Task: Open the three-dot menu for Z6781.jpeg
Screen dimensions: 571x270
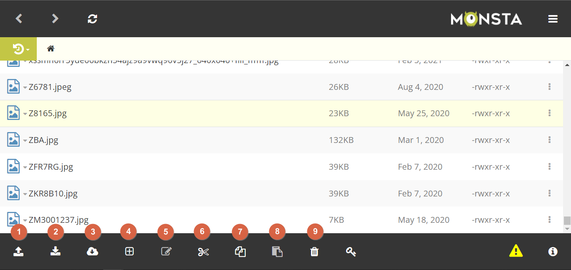Action: [x=549, y=87]
